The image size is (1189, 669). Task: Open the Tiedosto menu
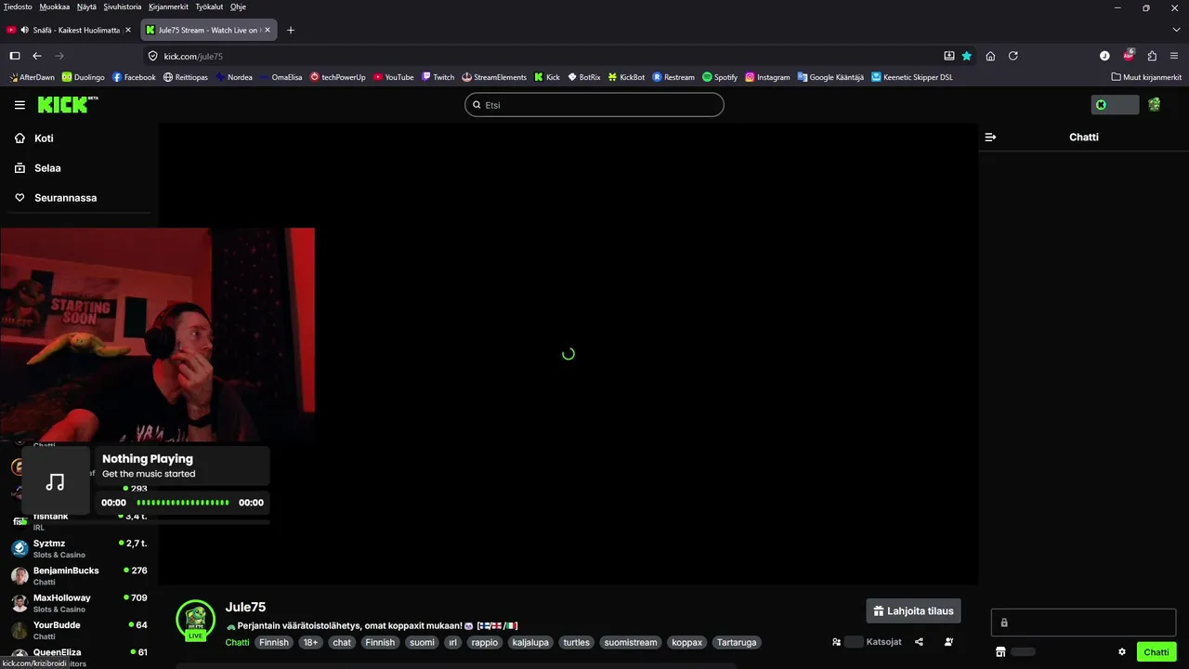click(18, 7)
